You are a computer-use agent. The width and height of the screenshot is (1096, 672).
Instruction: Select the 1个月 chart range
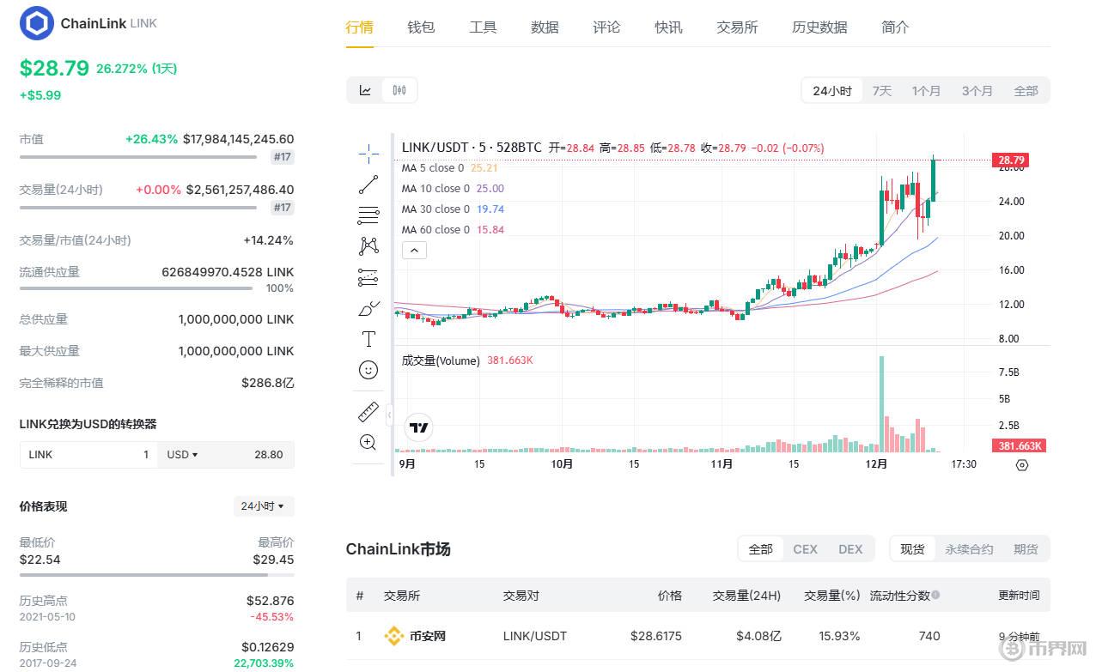(x=927, y=91)
